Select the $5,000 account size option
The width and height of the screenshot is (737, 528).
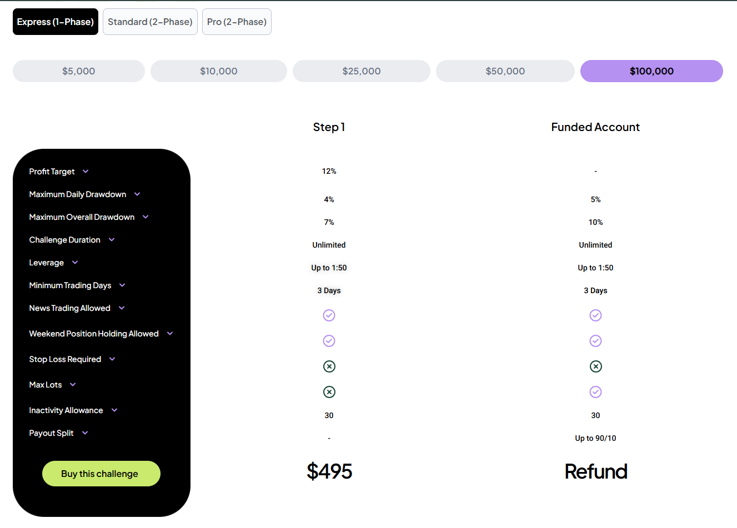click(78, 71)
